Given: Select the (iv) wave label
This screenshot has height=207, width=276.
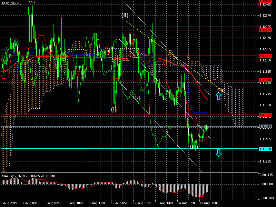Looking at the screenshot, I should click(x=221, y=90).
